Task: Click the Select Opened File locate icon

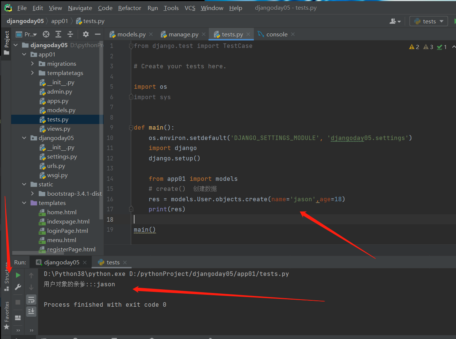Action: (x=46, y=34)
